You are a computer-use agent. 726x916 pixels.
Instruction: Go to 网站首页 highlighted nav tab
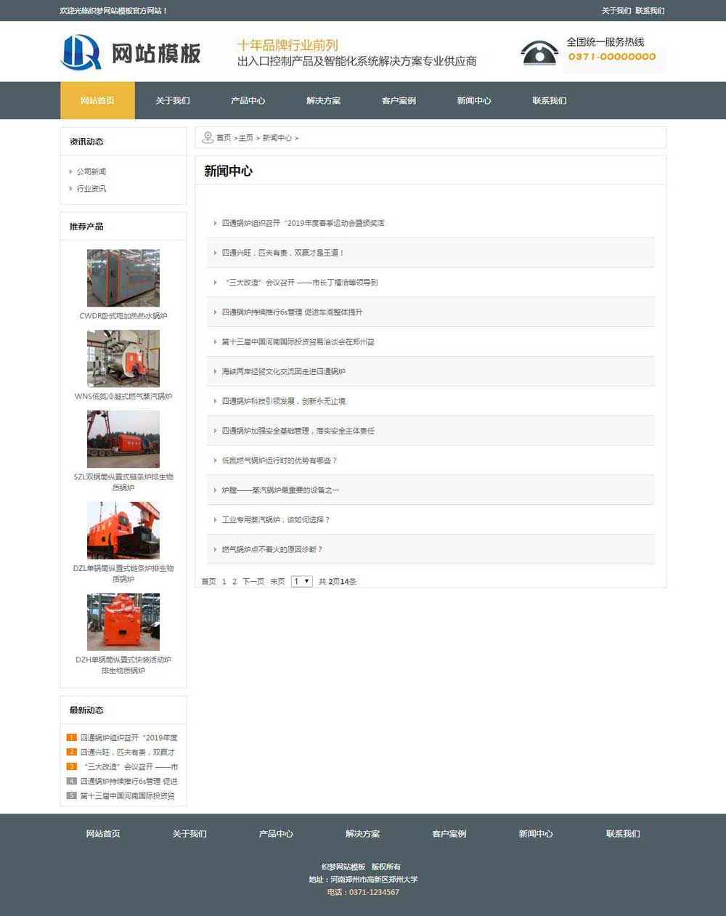97,100
